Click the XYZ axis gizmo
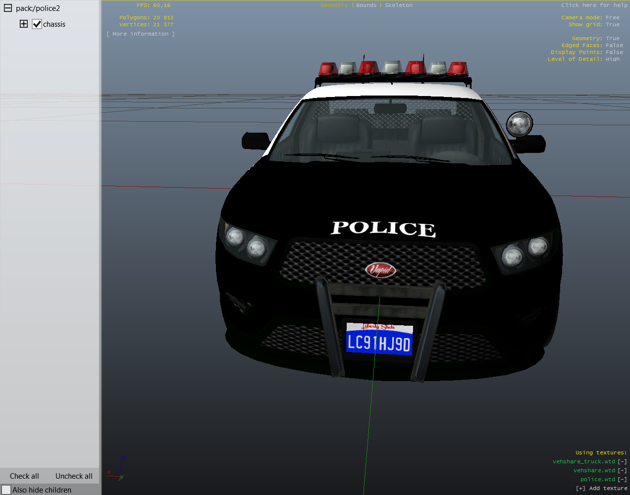 [x=117, y=469]
